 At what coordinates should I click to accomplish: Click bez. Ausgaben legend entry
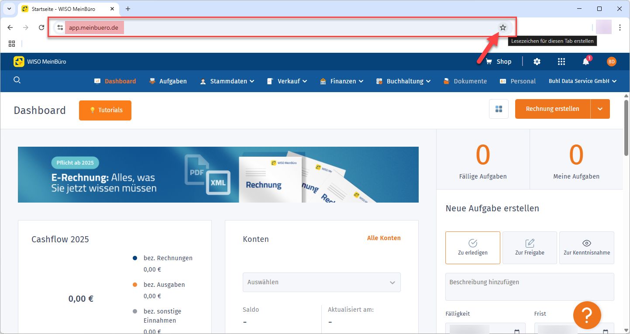[x=159, y=285]
